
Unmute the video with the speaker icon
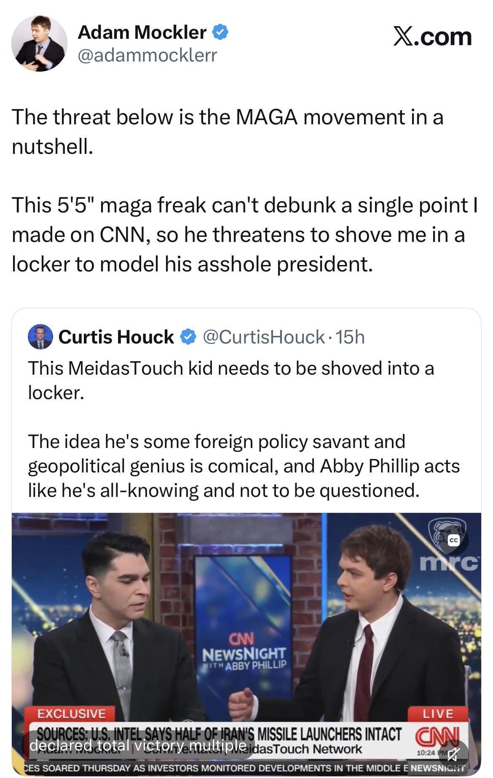(453, 753)
